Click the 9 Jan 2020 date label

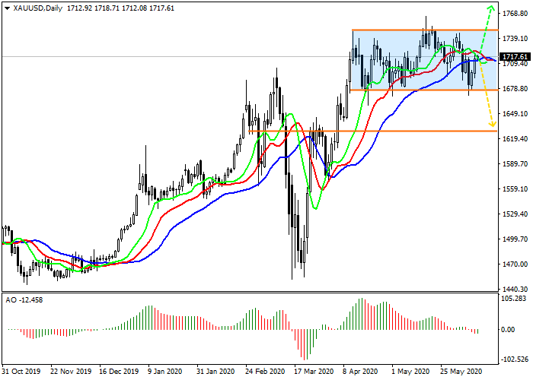tap(166, 372)
